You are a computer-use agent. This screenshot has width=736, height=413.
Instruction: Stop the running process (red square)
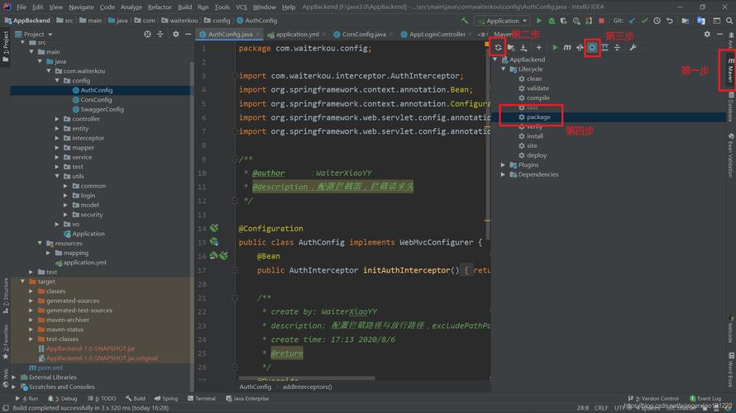pyautogui.click(x=601, y=21)
